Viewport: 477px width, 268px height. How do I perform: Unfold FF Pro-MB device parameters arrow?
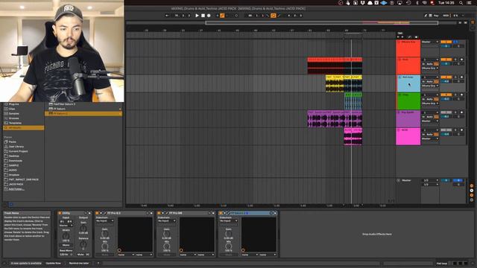pyautogui.click(x=163, y=214)
